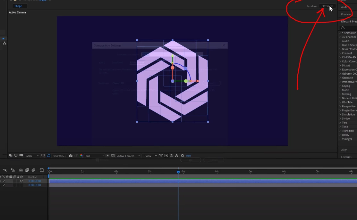This screenshot has height=220, width=357.
Task: Toggle Mask and Shape Path Visibility
Action: click(48, 156)
